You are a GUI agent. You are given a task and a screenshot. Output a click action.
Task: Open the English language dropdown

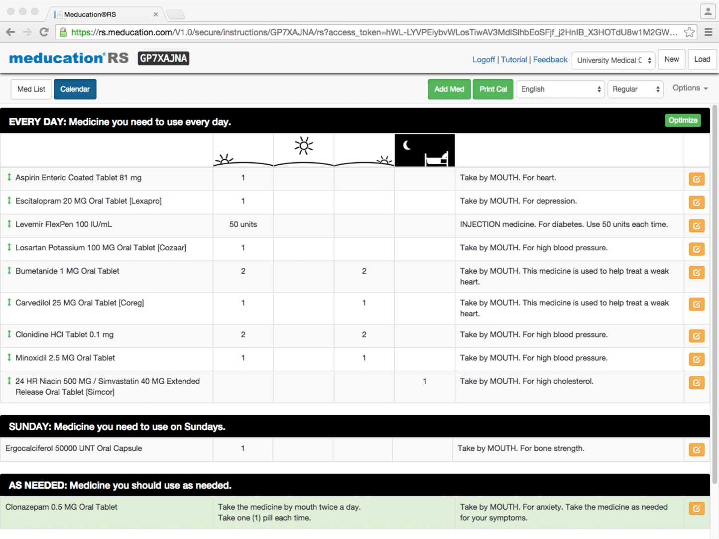tap(560, 90)
